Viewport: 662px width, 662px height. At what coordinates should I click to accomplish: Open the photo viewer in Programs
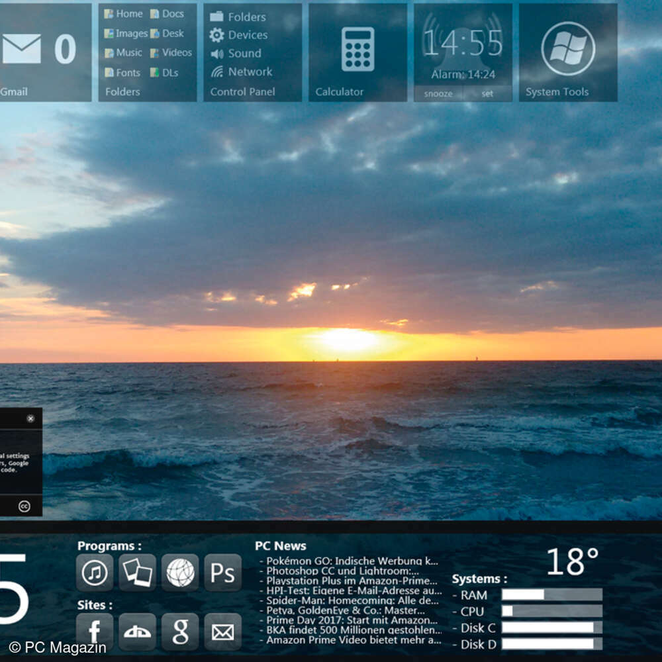coord(137,573)
